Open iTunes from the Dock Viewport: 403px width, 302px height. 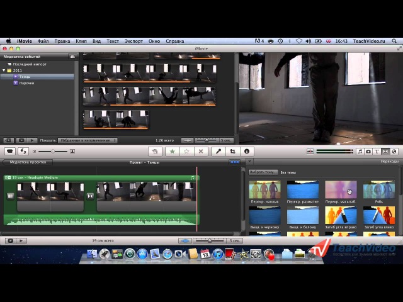218,254
